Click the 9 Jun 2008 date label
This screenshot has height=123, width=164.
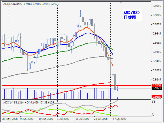coord(27,119)
